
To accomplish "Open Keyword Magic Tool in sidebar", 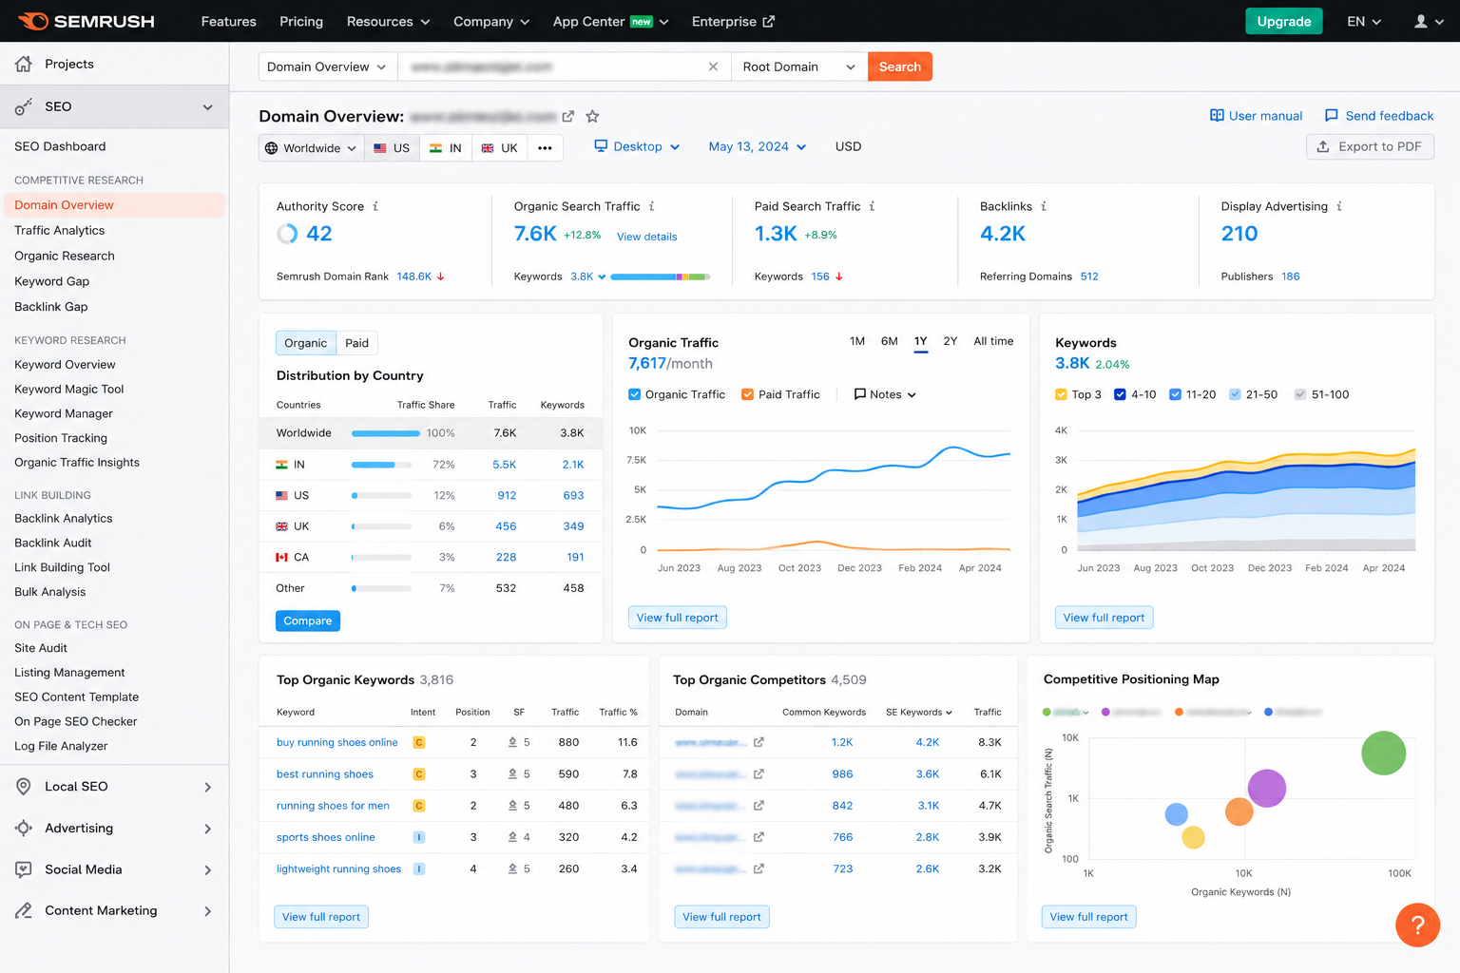I will (x=69, y=389).
